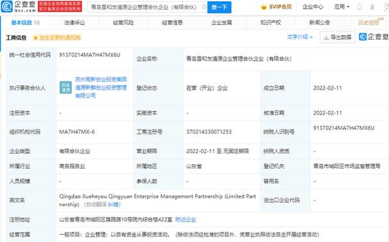
Task: Click the Qcc.com logo icon
Action: pos(6,6)
